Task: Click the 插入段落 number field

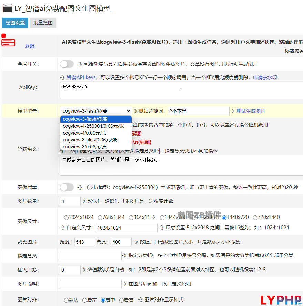Action: pos(70,270)
